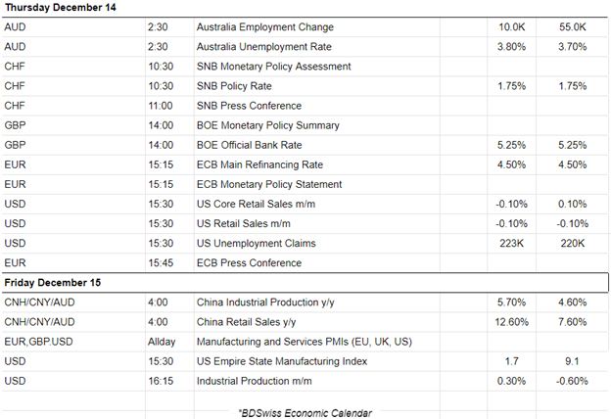Click SNB Monetary Policy Assessment cell
Image resolution: width=611 pixels, height=419 pixels.
(273, 67)
